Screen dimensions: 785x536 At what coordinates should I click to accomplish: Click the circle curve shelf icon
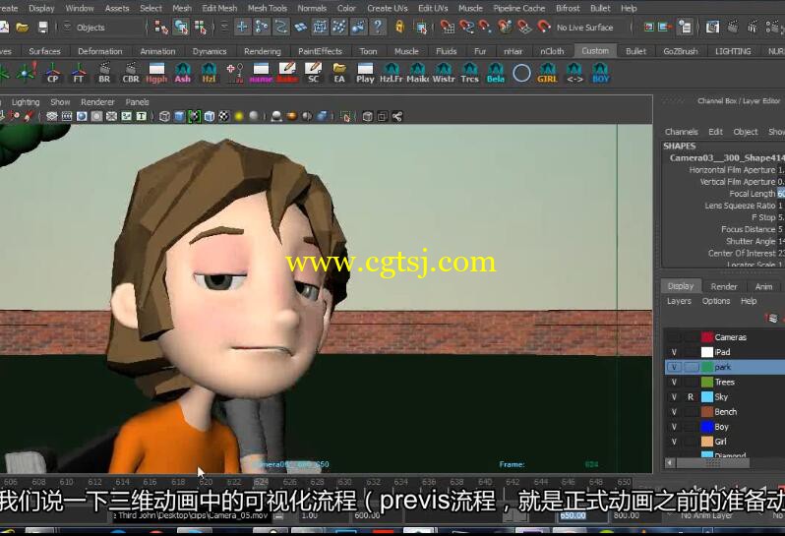pos(521,73)
